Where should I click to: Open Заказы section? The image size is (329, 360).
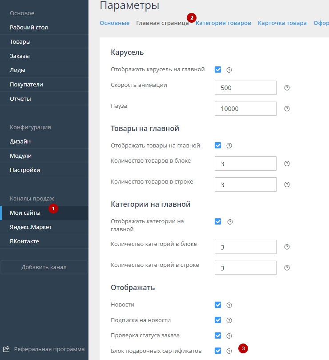[44, 56]
